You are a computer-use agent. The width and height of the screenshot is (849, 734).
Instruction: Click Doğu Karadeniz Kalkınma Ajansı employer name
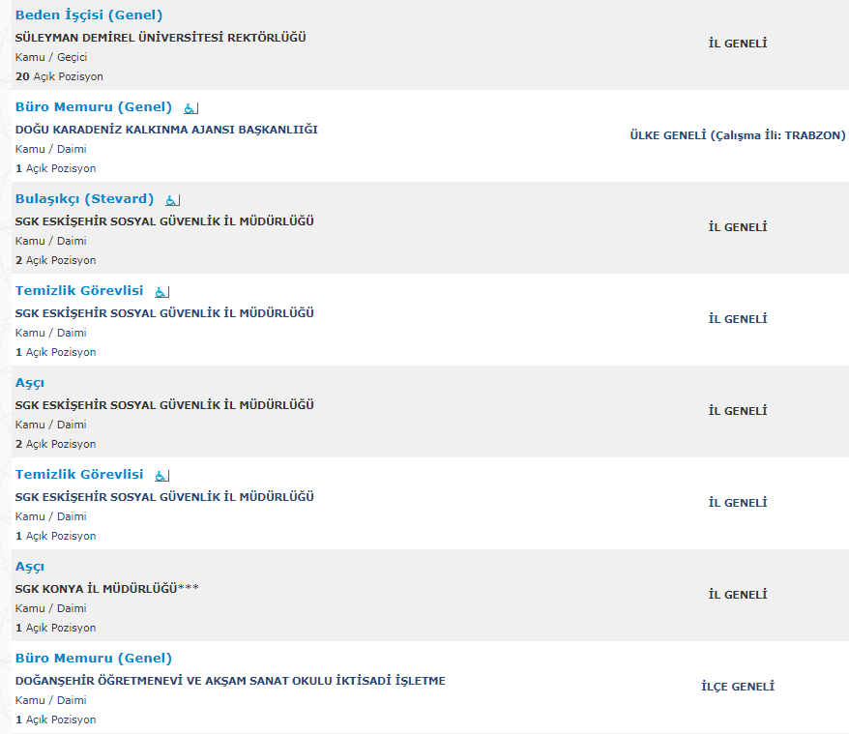166,130
